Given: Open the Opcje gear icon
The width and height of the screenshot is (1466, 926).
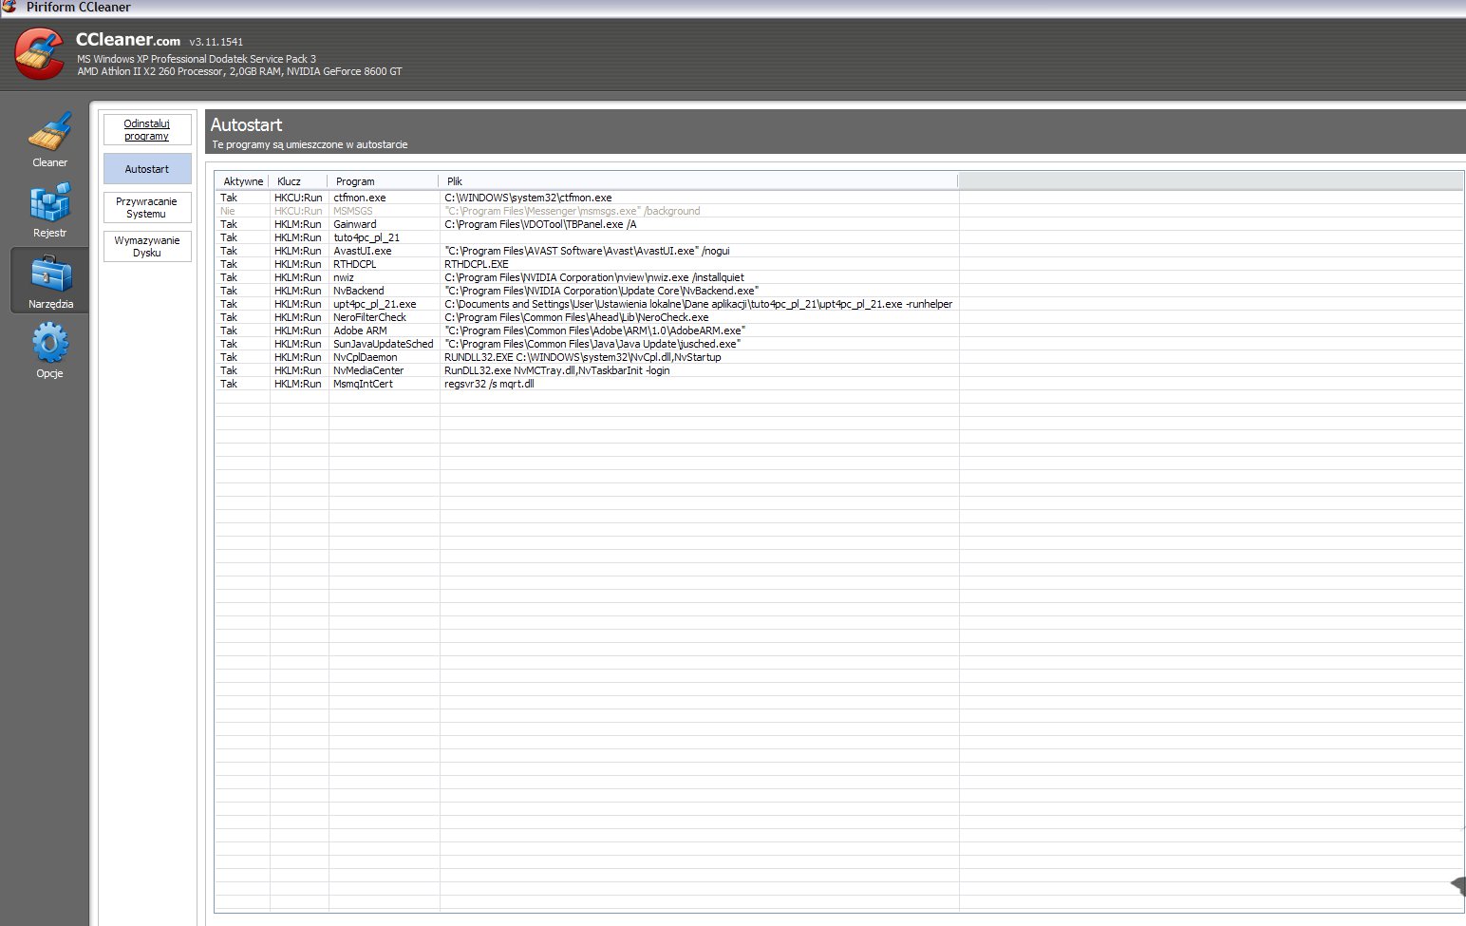Looking at the screenshot, I should 49,343.
